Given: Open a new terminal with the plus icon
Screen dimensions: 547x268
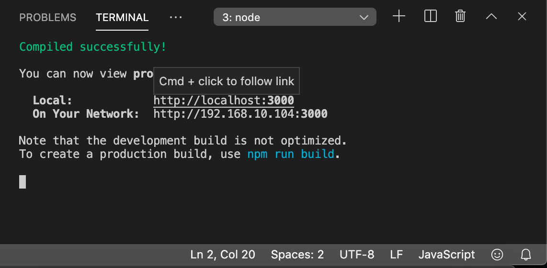Looking at the screenshot, I should click(399, 17).
